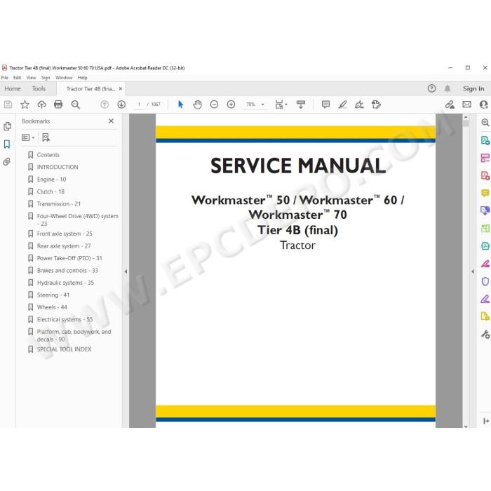Screen dimensions: 491x491
Task: Open the Help menu
Action: point(82,78)
